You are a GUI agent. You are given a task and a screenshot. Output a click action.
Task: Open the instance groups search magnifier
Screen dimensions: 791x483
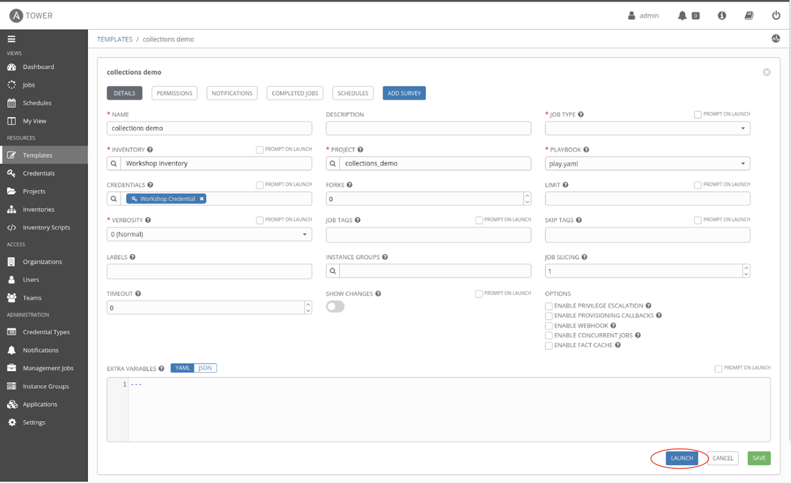click(x=333, y=271)
